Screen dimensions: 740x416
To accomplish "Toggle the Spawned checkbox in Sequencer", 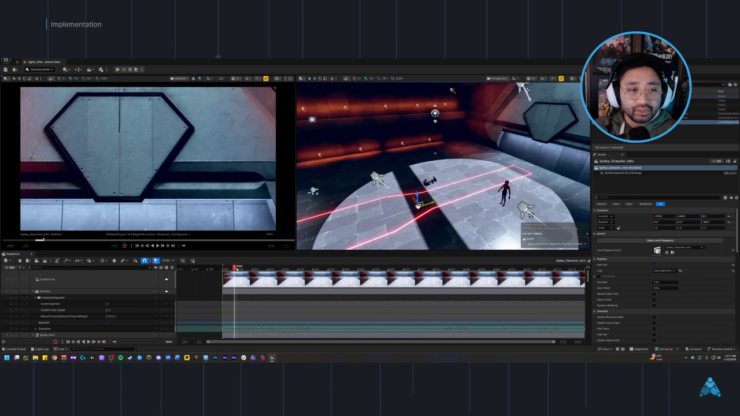I will coord(107,322).
